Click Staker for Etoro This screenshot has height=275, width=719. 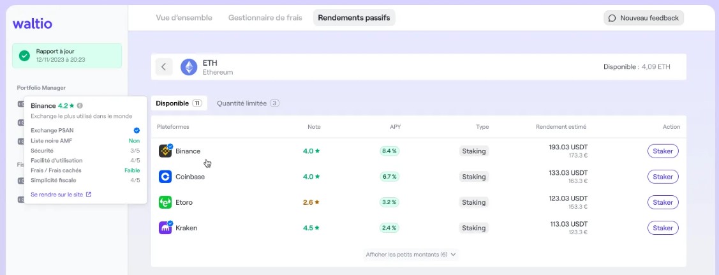click(x=663, y=202)
